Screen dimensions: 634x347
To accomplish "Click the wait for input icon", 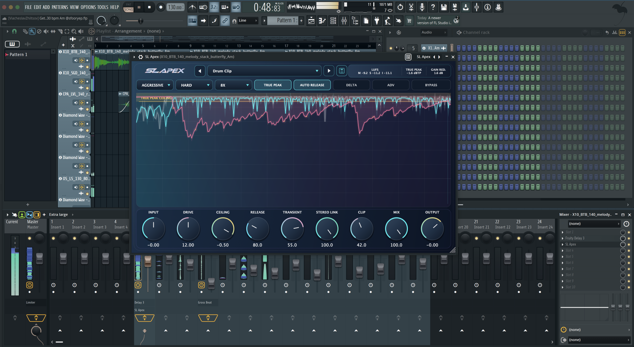I will [203, 7].
